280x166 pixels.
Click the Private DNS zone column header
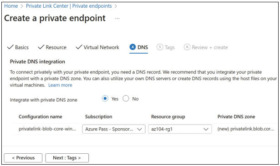pyautogui.click(x=236, y=116)
